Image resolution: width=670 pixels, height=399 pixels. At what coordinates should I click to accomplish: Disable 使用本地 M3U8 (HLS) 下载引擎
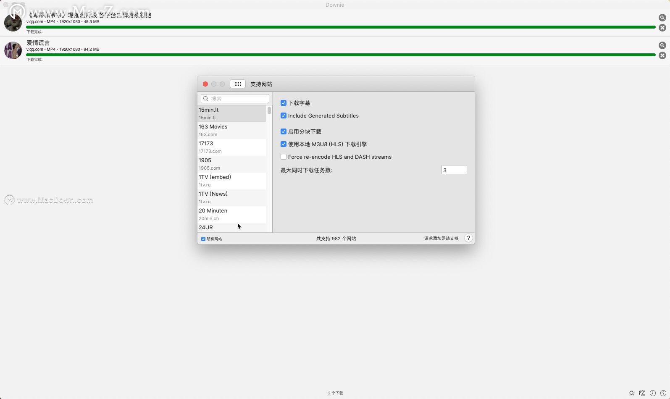(x=284, y=144)
